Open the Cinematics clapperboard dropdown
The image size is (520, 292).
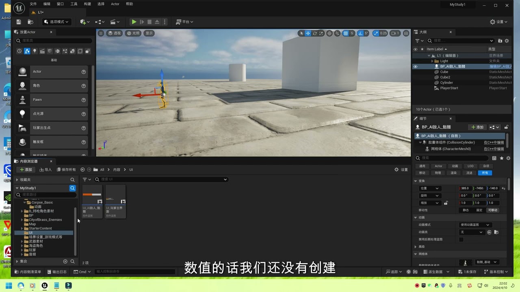point(115,21)
